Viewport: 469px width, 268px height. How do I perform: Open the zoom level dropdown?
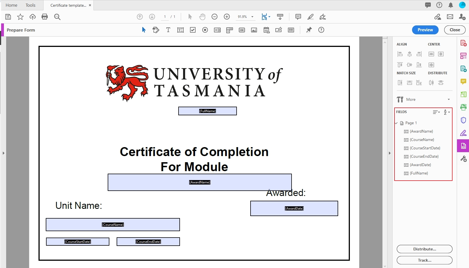[252, 17]
